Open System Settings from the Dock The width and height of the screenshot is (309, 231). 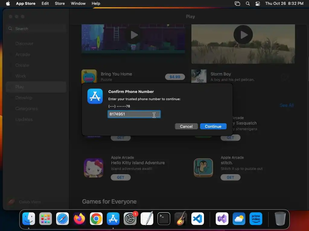pos(130,219)
